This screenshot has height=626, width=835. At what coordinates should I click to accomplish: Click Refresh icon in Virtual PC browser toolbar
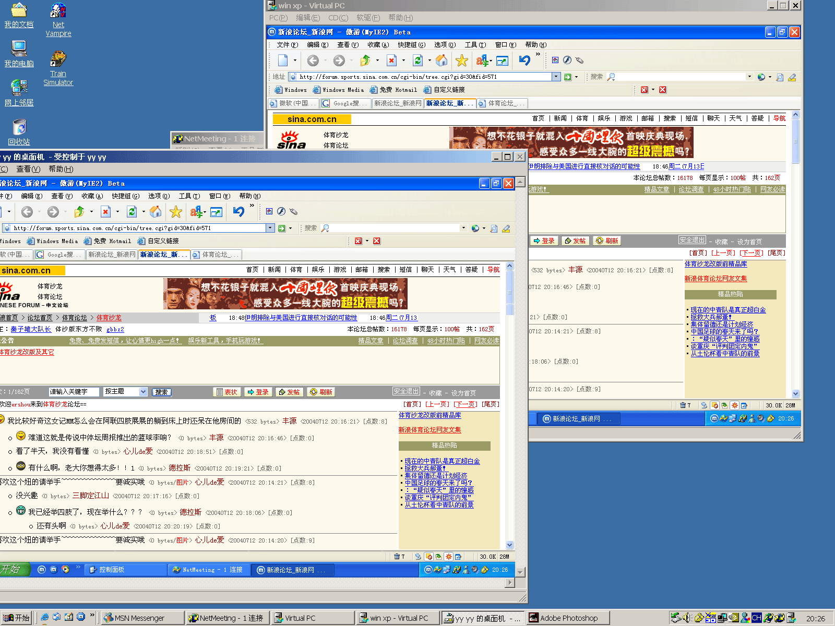click(417, 61)
